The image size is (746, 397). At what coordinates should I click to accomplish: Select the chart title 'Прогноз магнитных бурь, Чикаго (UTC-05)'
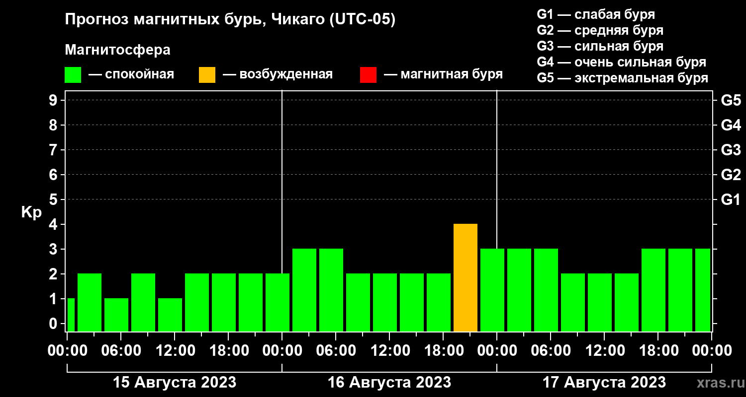[230, 20]
